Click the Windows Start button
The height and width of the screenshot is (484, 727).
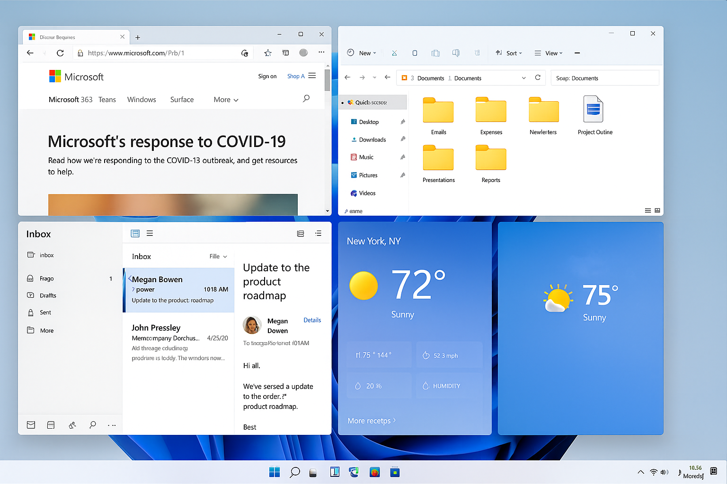pos(275,472)
